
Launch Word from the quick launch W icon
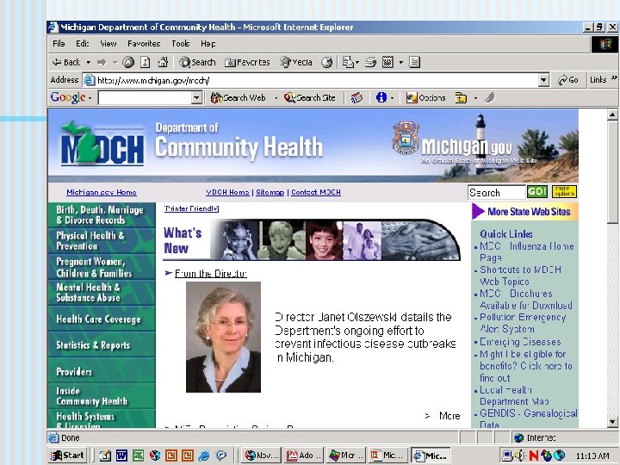121,456
